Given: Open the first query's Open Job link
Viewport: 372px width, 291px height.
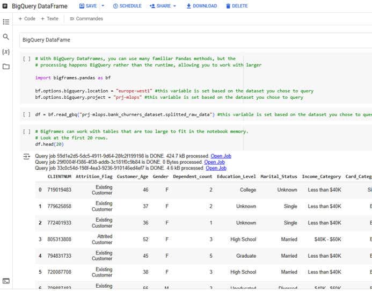Looking at the screenshot, I should [x=221, y=156].
